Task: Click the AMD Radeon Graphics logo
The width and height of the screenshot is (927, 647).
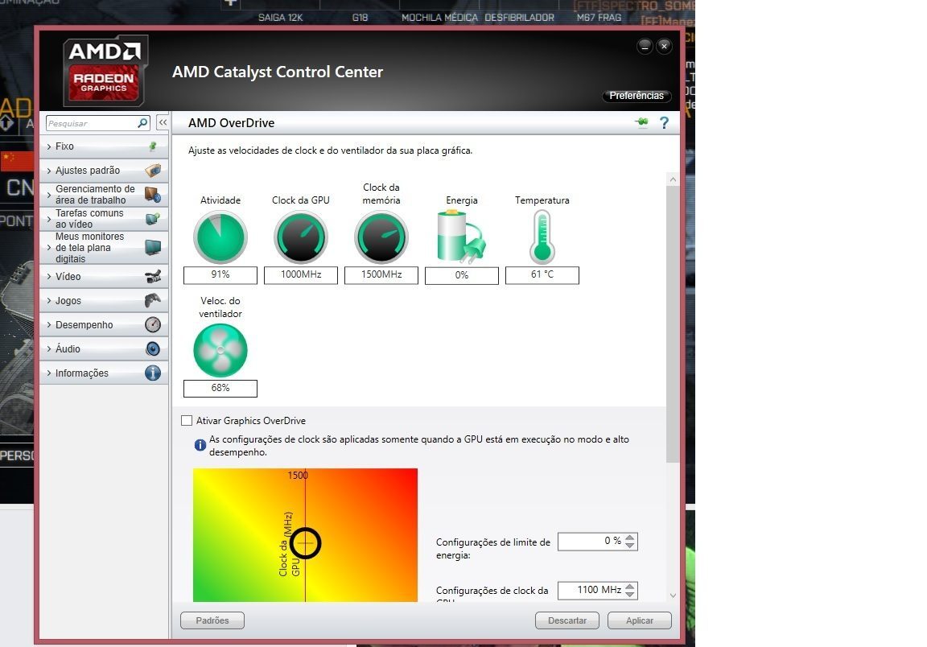Action: 105,70
